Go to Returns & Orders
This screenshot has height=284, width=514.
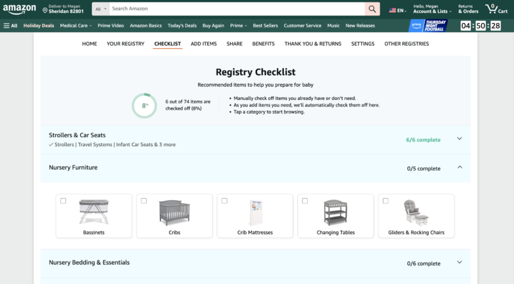[468, 9]
